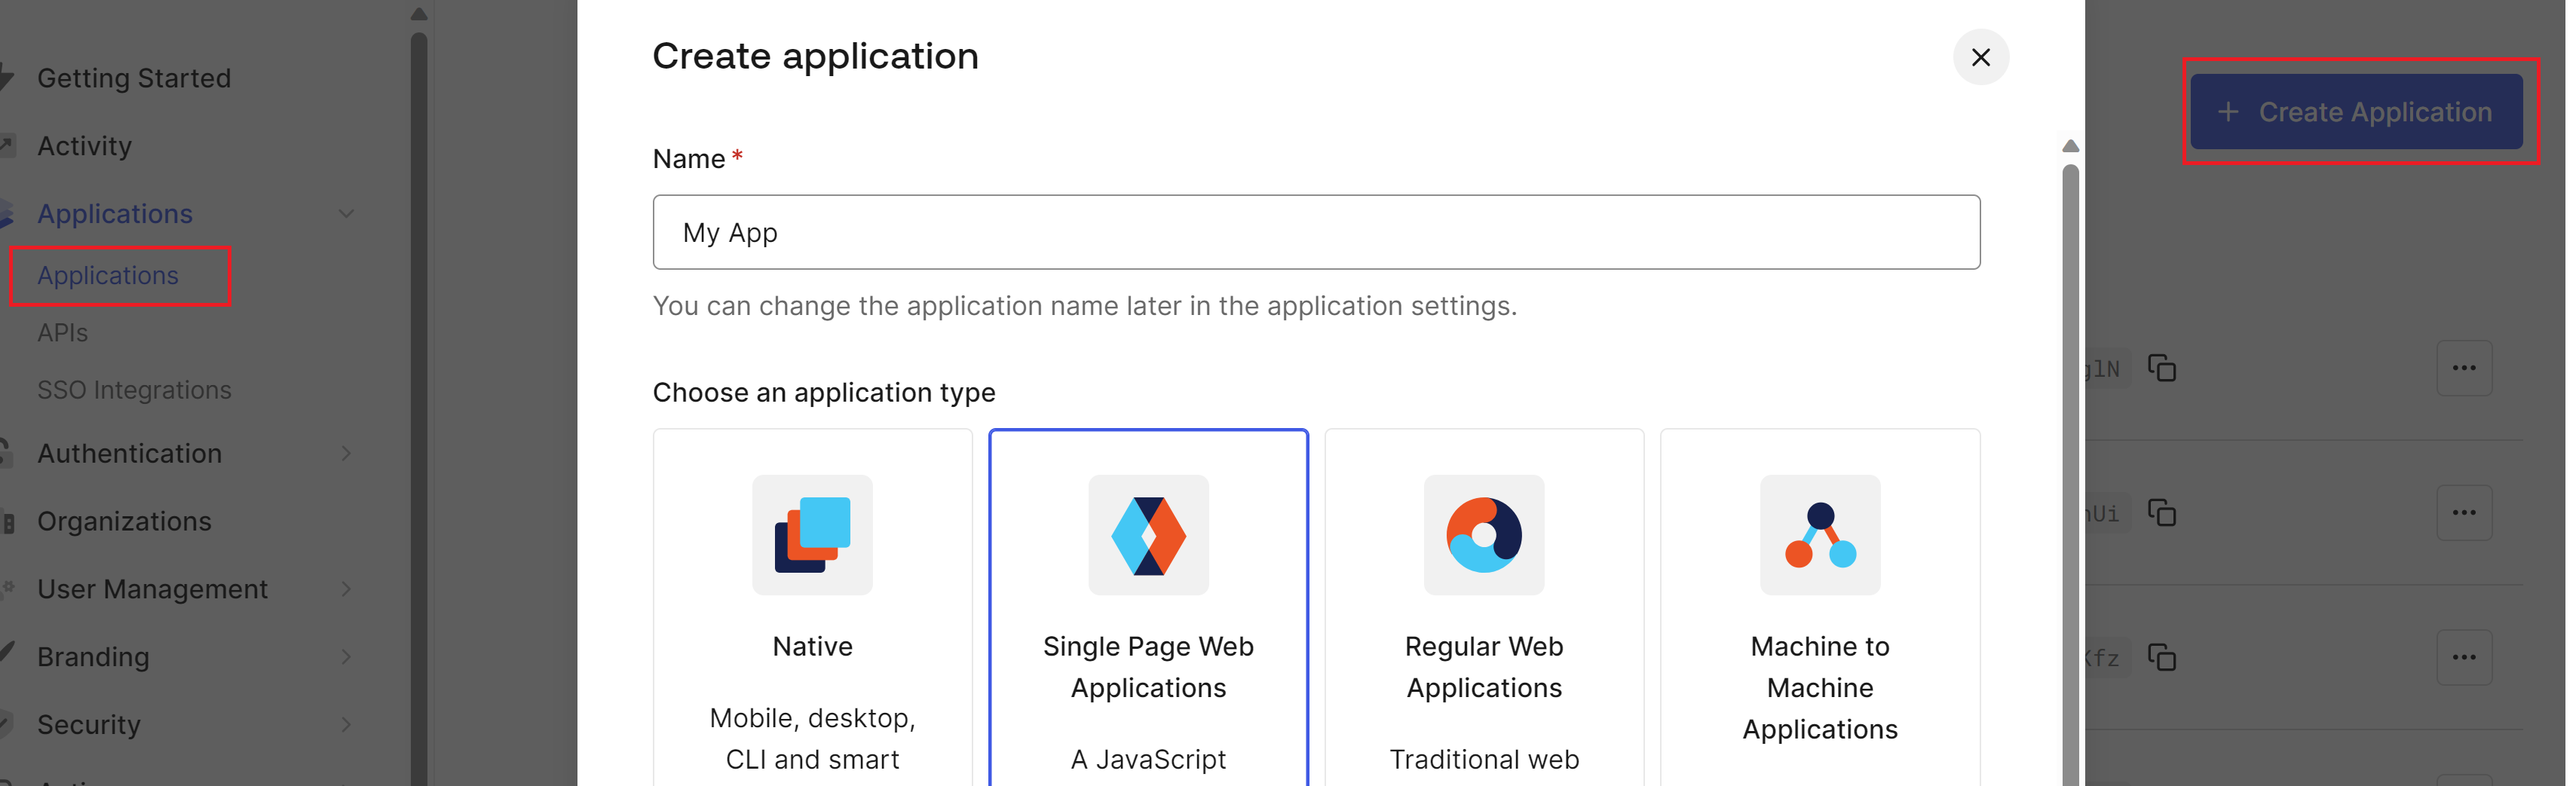Copy the first application's client ID
2576x786 pixels.
(2162, 368)
